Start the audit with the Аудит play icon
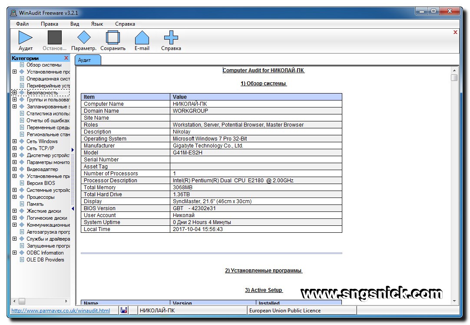 26,37
